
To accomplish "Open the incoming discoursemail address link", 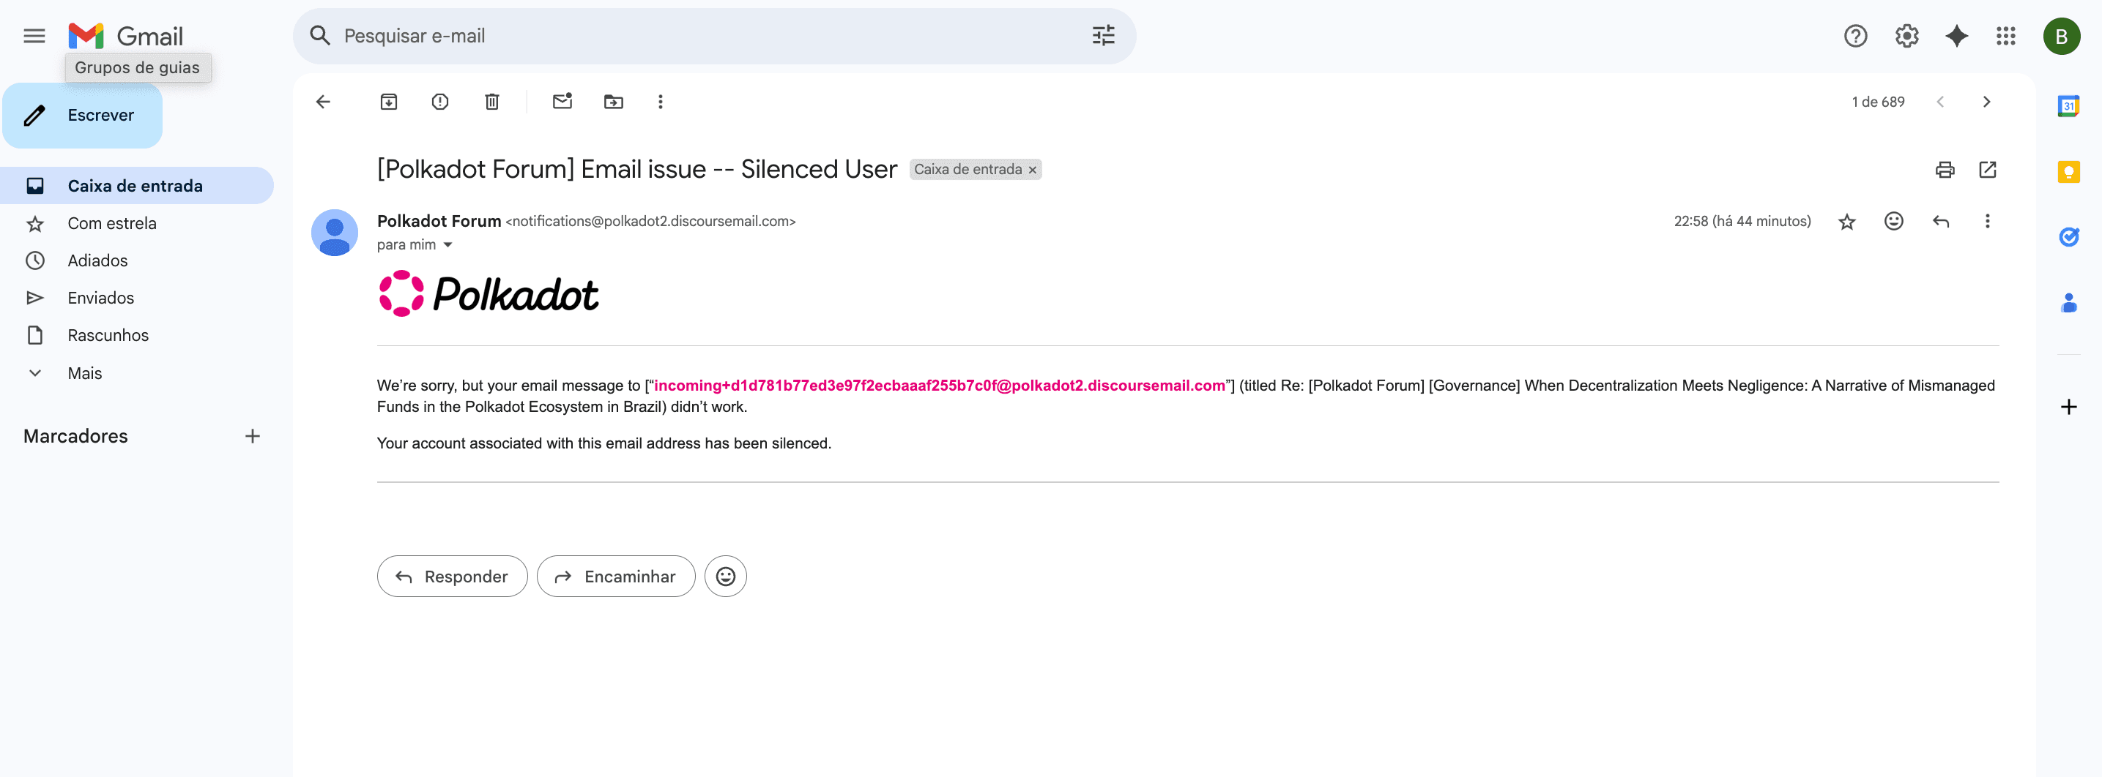I will click(939, 386).
